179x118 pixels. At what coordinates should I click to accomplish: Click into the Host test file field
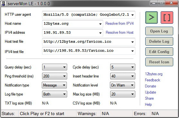tap(89, 42)
